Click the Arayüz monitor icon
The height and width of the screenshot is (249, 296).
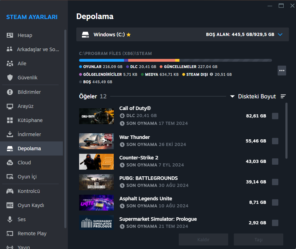[x=10, y=106]
